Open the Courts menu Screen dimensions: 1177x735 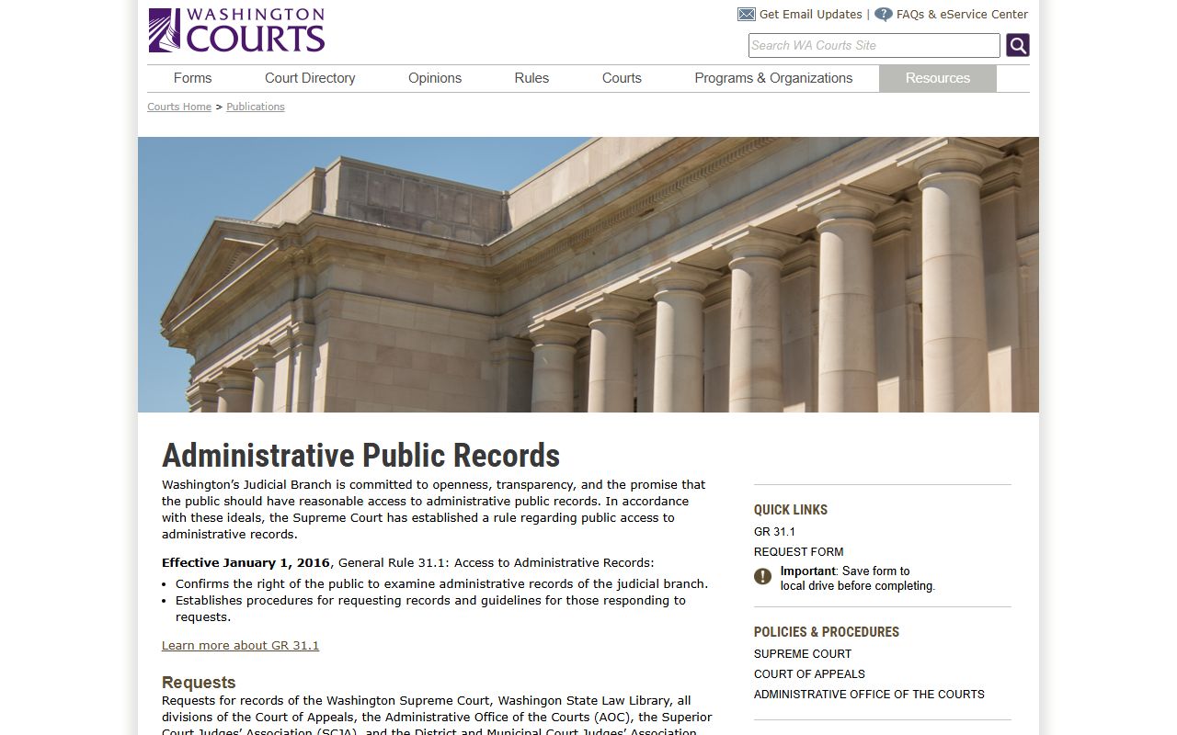pyautogui.click(x=622, y=78)
